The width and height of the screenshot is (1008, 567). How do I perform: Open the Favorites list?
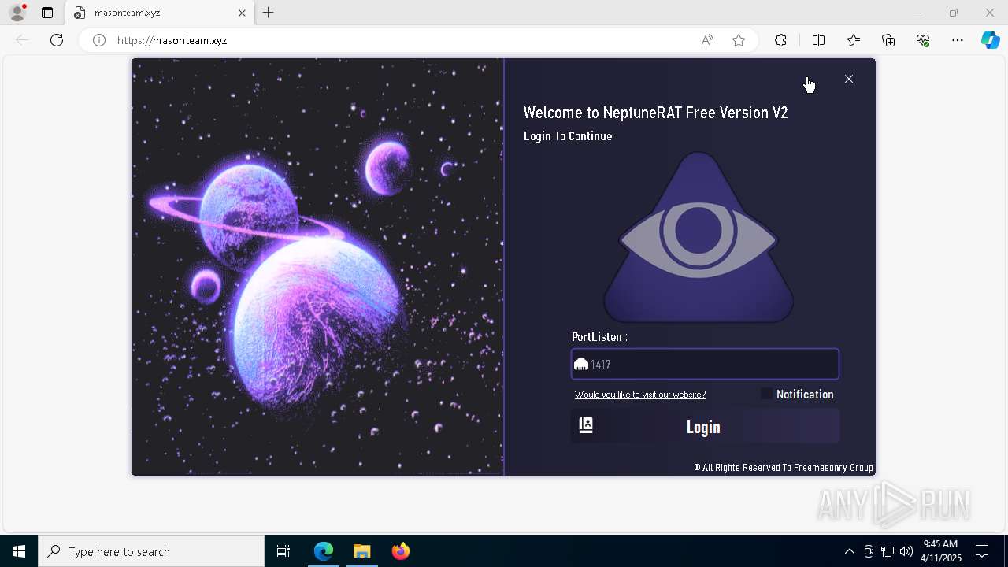pyautogui.click(x=854, y=40)
